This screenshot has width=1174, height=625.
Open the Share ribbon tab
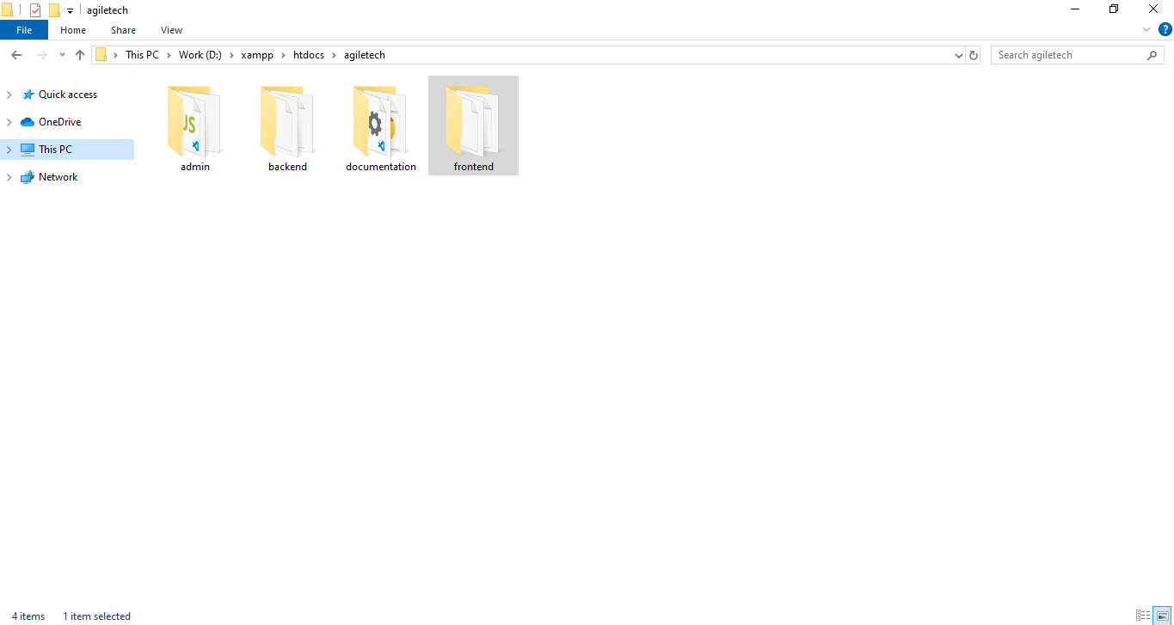click(x=123, y=30)
